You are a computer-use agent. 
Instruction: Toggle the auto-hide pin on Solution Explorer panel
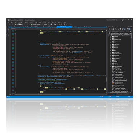coord(130,27)
